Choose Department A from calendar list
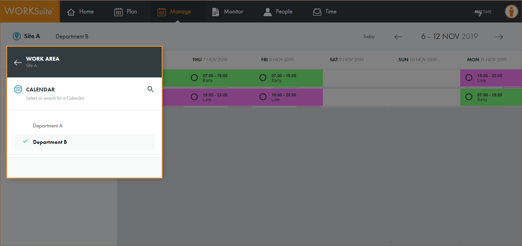Viewport: 522px width, 246px height. pyautogui.click(x=48, y=126)
